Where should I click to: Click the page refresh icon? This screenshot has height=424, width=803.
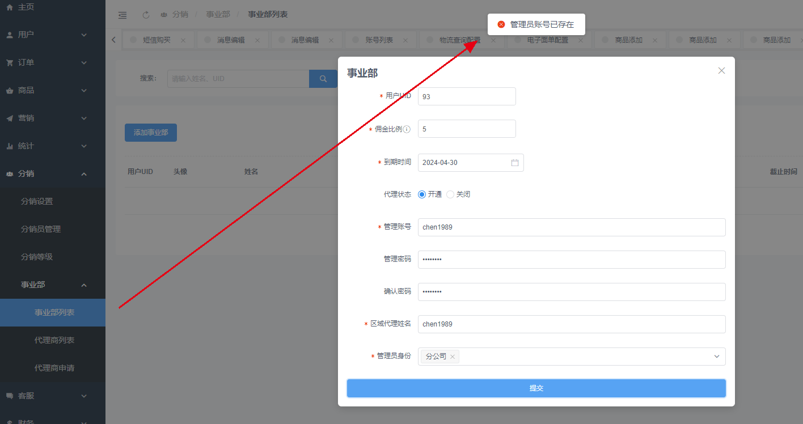146,15
